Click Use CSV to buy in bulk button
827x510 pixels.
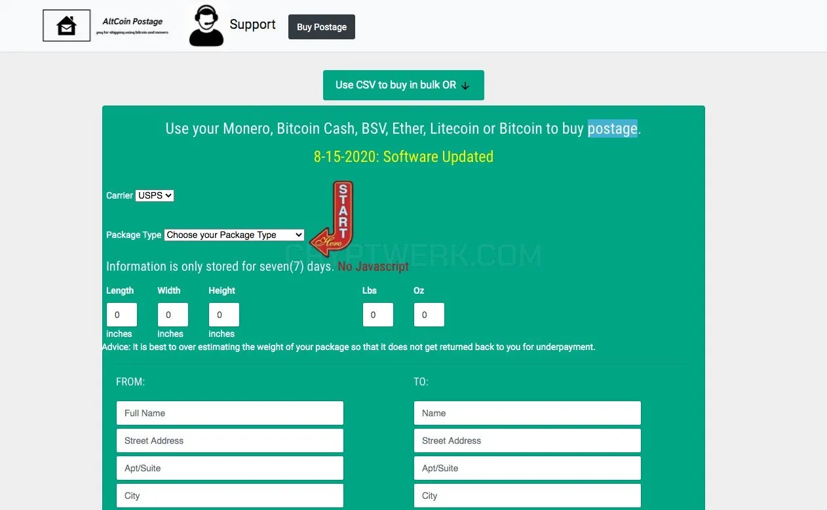pyautogui.click(x=404, y=85)
